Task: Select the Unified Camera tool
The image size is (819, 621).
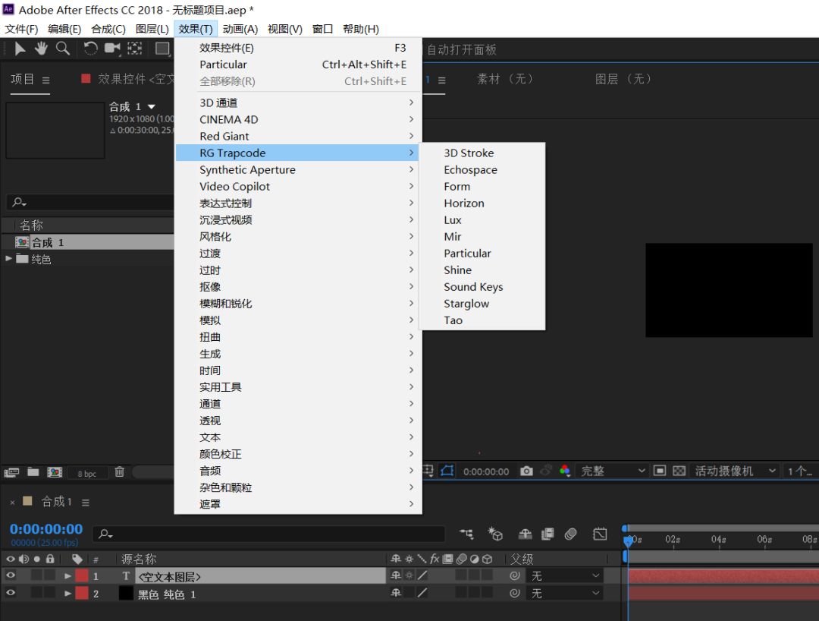Action: (112, 49)
